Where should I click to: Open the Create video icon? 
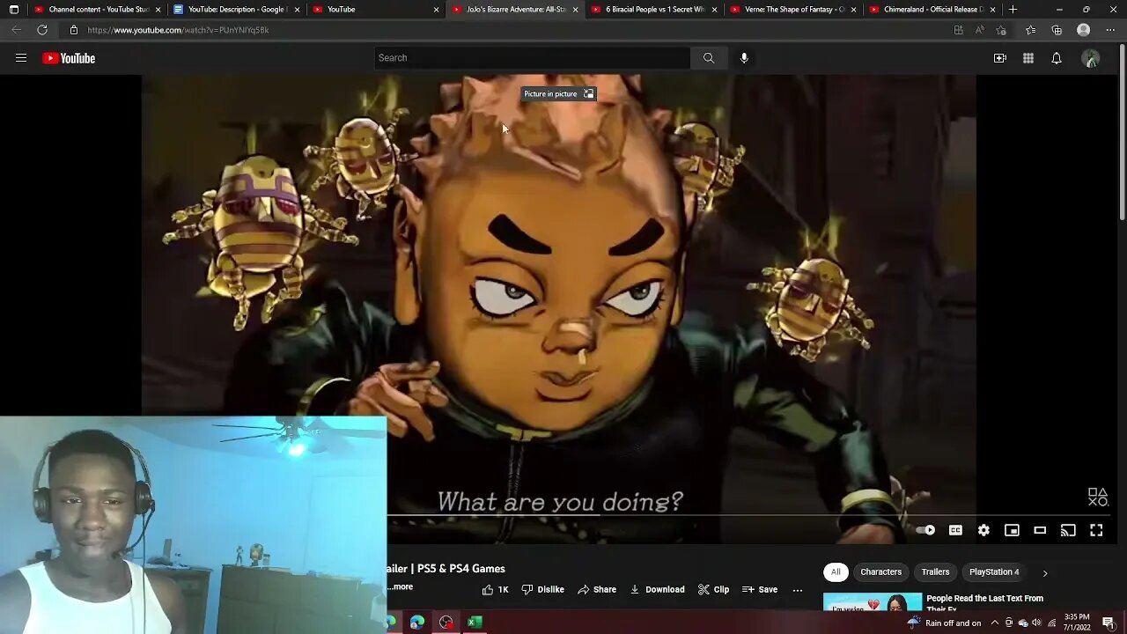click(1000, 58)
